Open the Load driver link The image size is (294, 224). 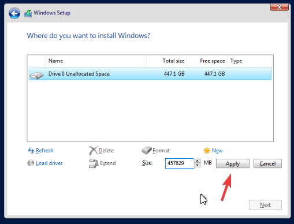[x=49, y=163]
